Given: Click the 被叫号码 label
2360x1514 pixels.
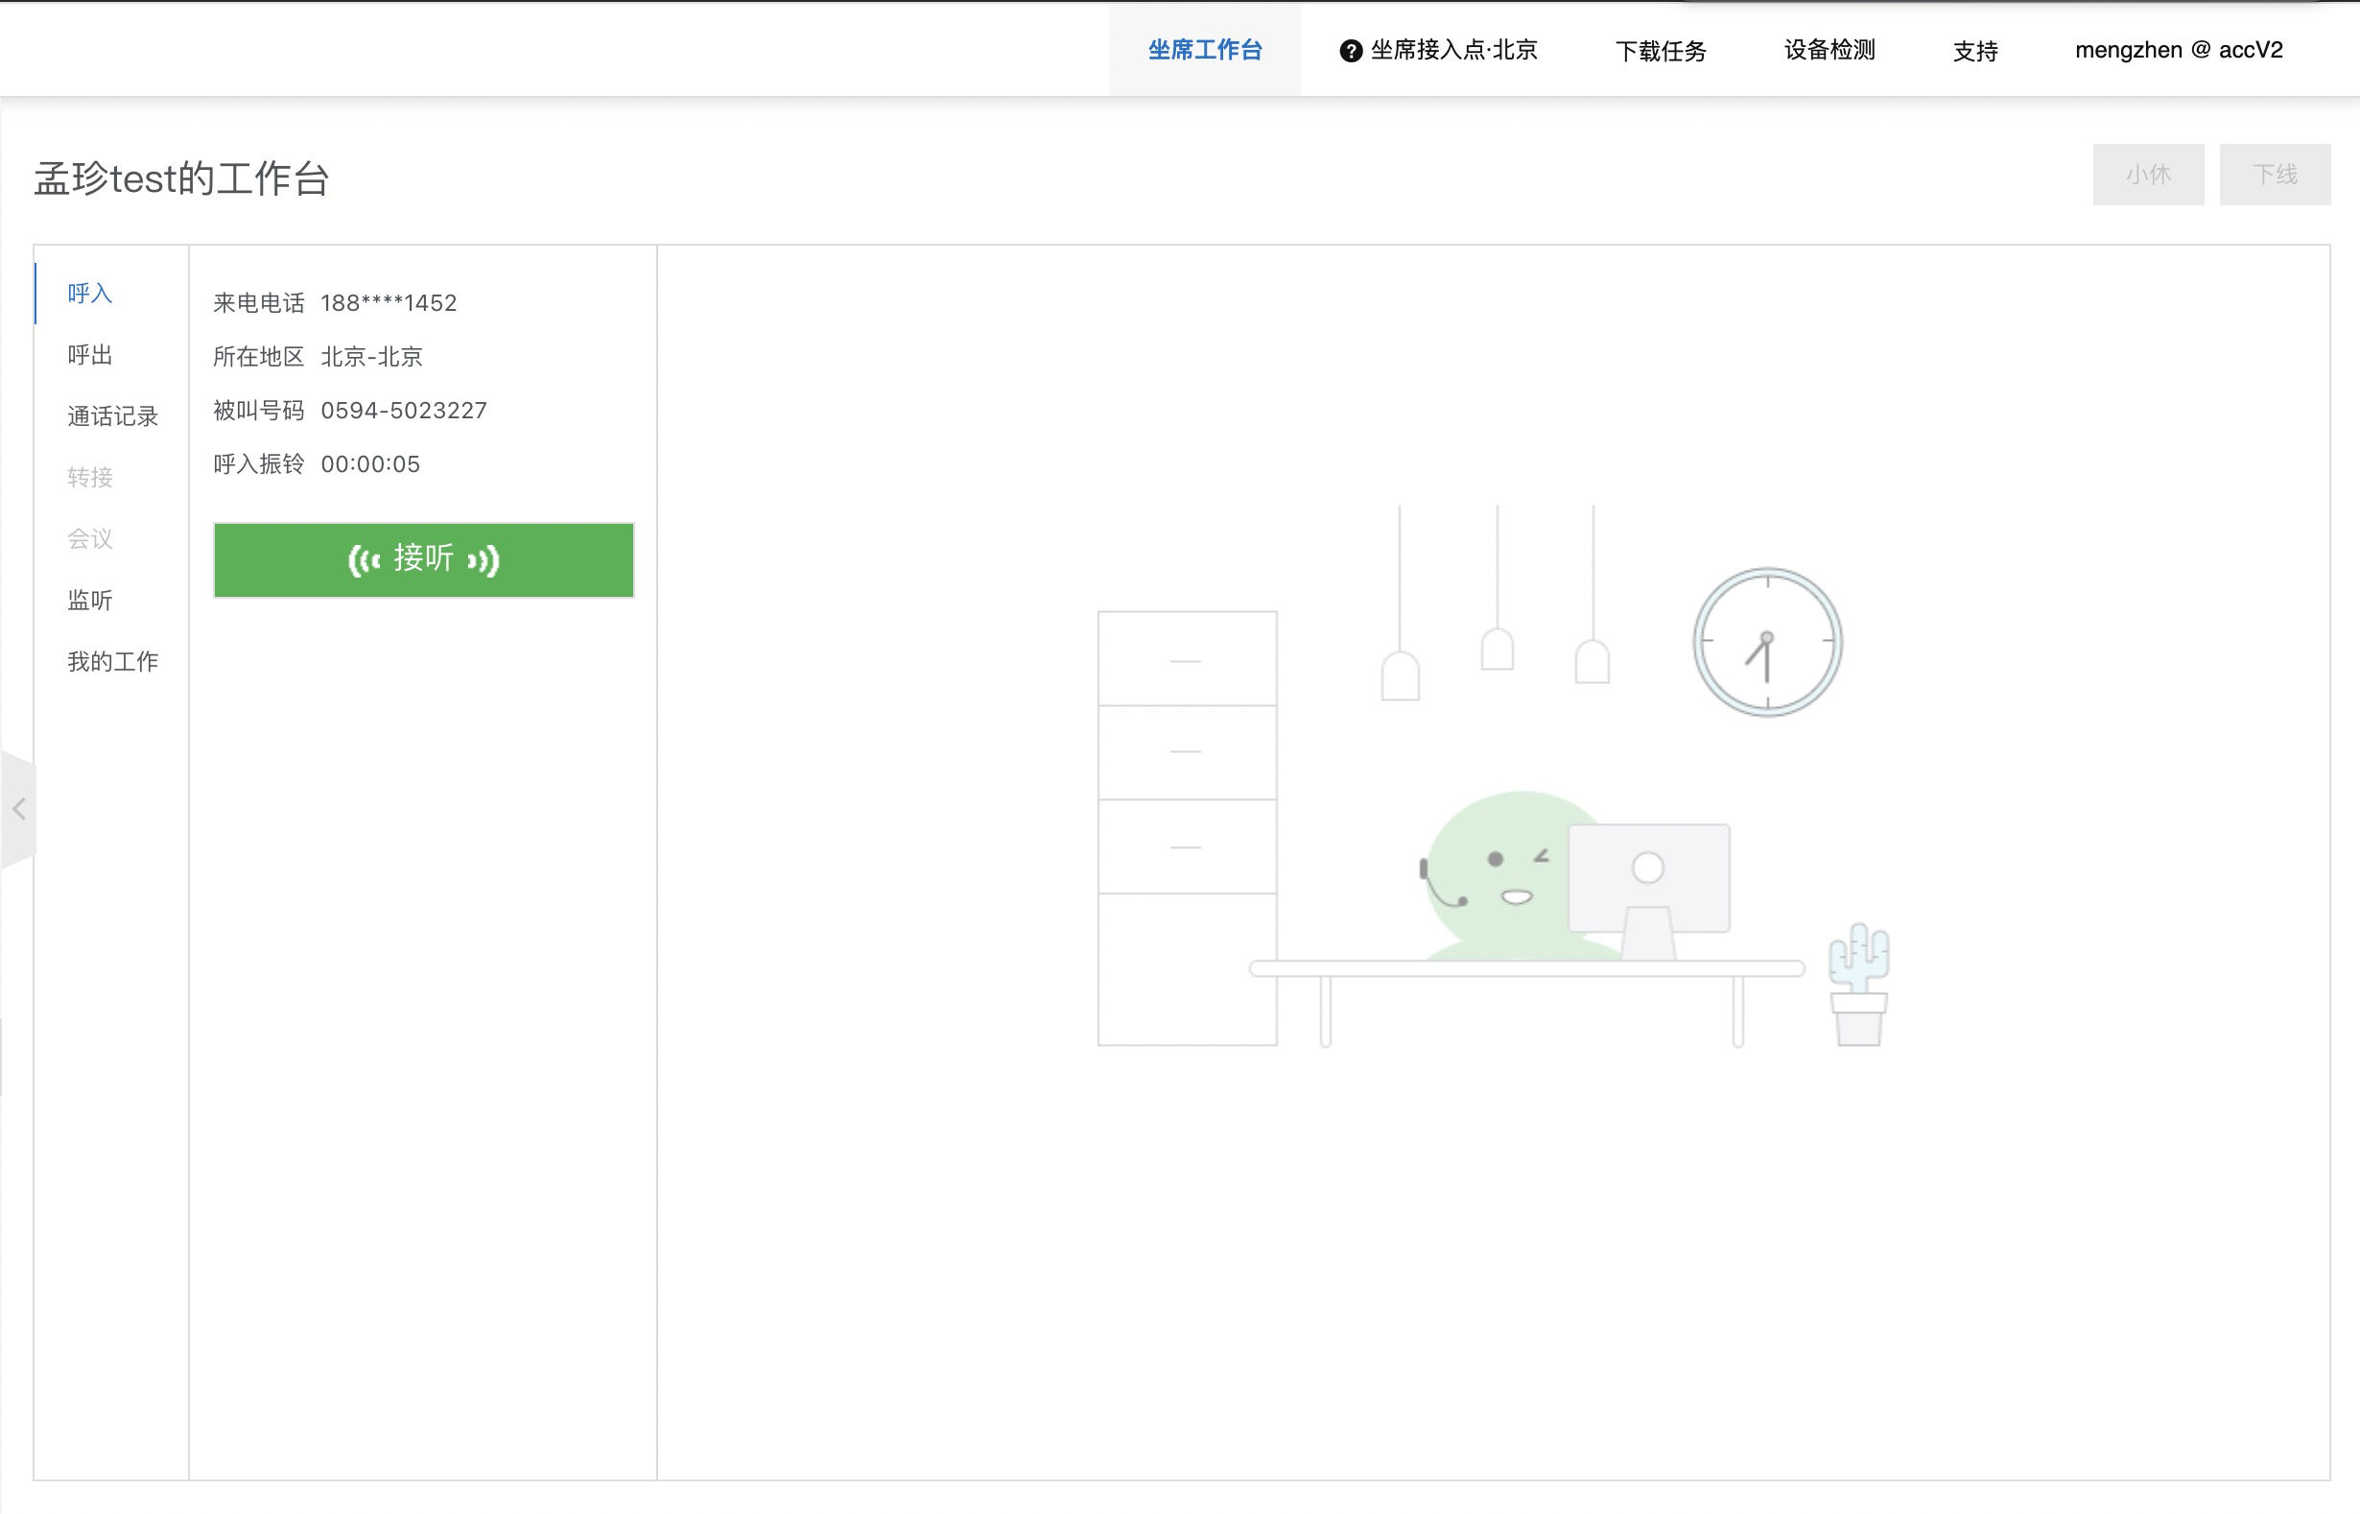Looking at the screenshot, I should (258, 410).
